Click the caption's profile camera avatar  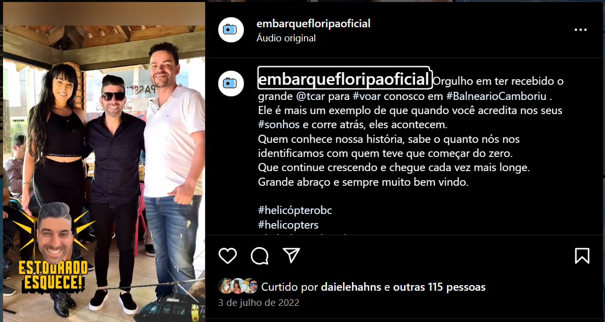pos(231,83)
